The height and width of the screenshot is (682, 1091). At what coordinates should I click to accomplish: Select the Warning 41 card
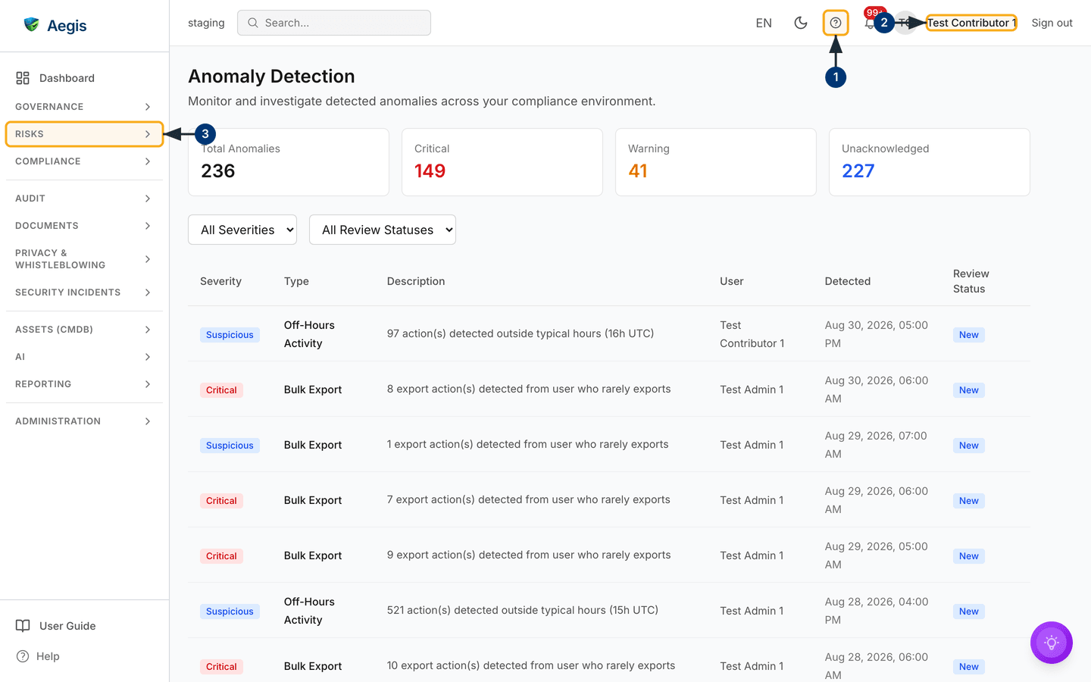coord(716,162)
